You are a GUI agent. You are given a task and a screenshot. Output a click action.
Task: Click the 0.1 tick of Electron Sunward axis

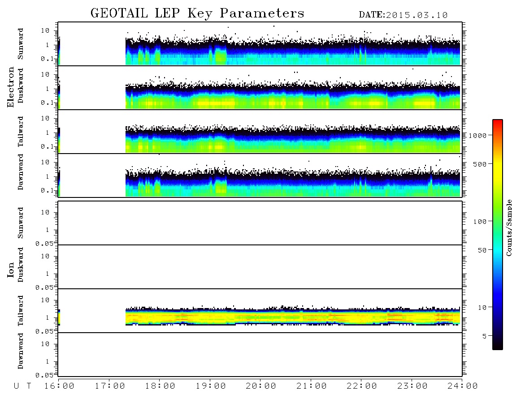47,59
